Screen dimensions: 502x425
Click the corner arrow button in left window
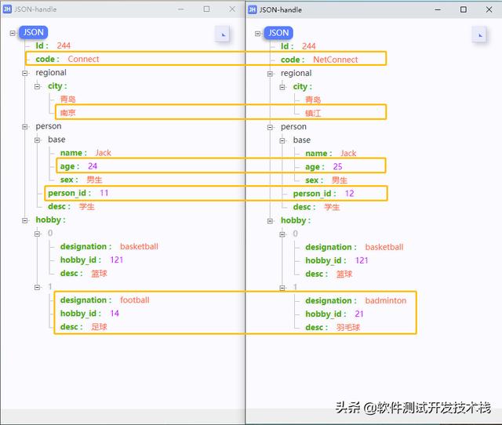pyautogui.click(x=223, y=35)
